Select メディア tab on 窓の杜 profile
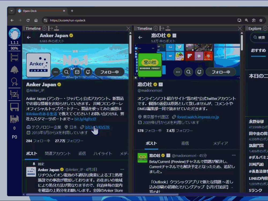The width and height of the screenshot is (268, 201). [x=221, y=143]
